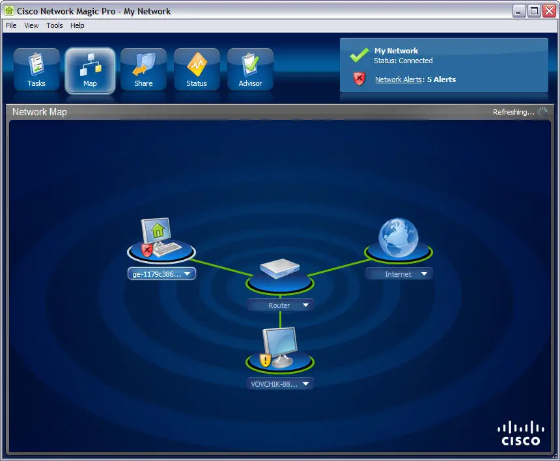
Task: Click the refreshing spinner icon
Action: (542, 112)
